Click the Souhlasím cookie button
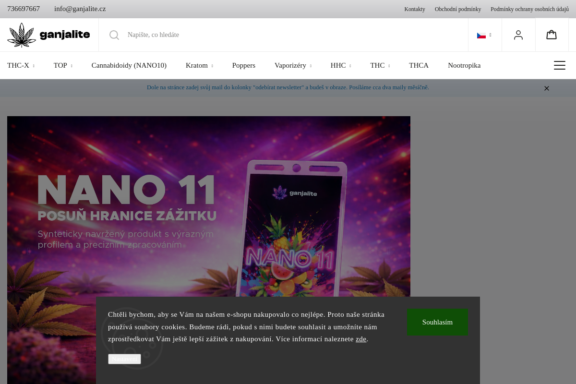Viewport: 576px width, 384px height. [x=437, y=322]
